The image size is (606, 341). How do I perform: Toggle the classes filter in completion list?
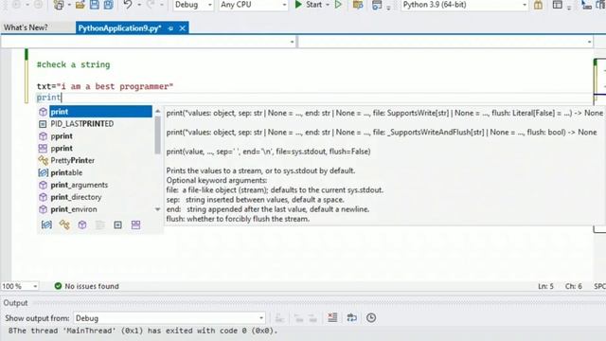64,224
